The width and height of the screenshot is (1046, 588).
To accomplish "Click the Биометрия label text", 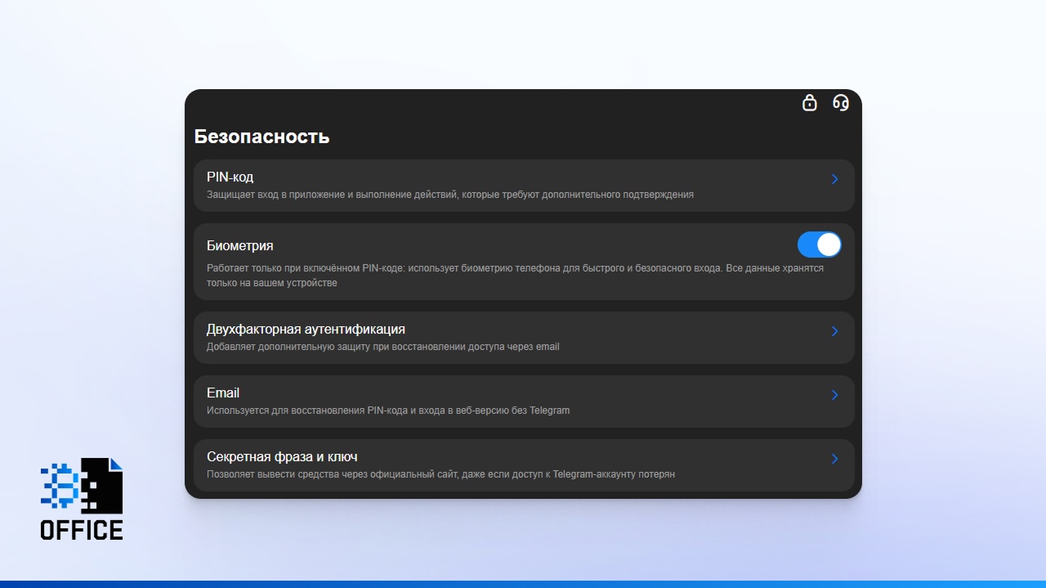I will (x=239, y=246).
